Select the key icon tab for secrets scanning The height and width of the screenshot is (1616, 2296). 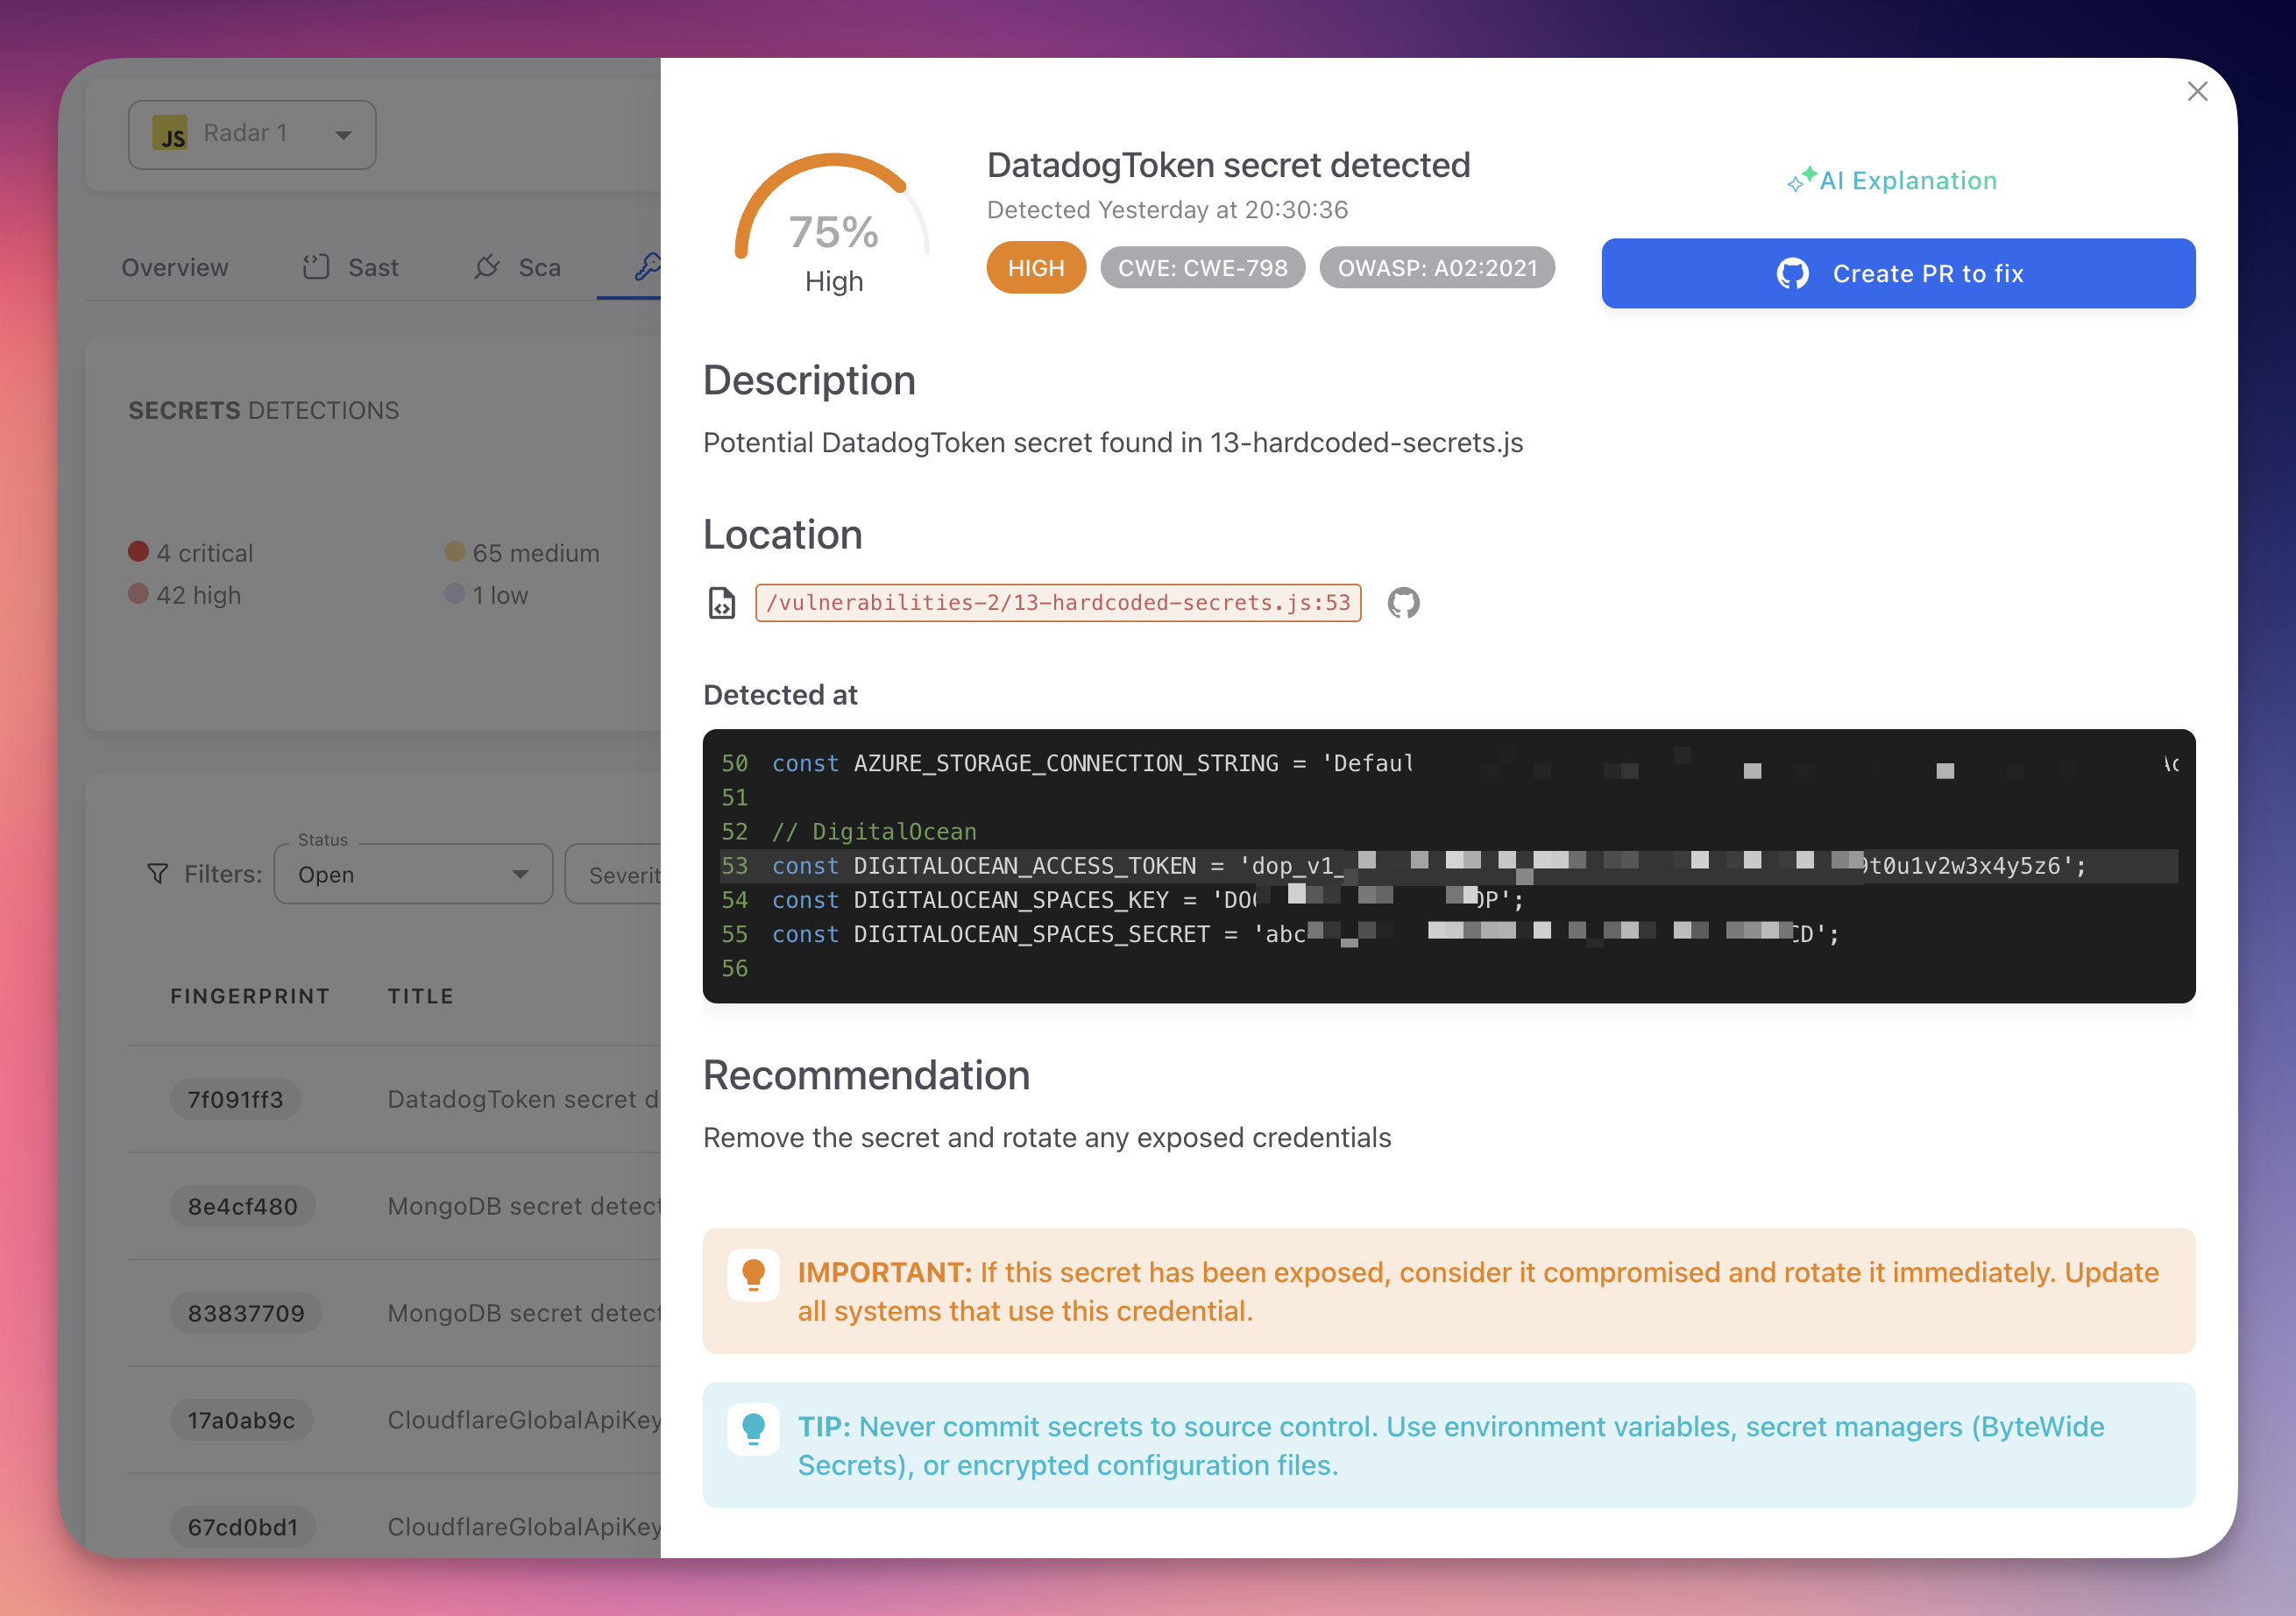tap(648, 266)
